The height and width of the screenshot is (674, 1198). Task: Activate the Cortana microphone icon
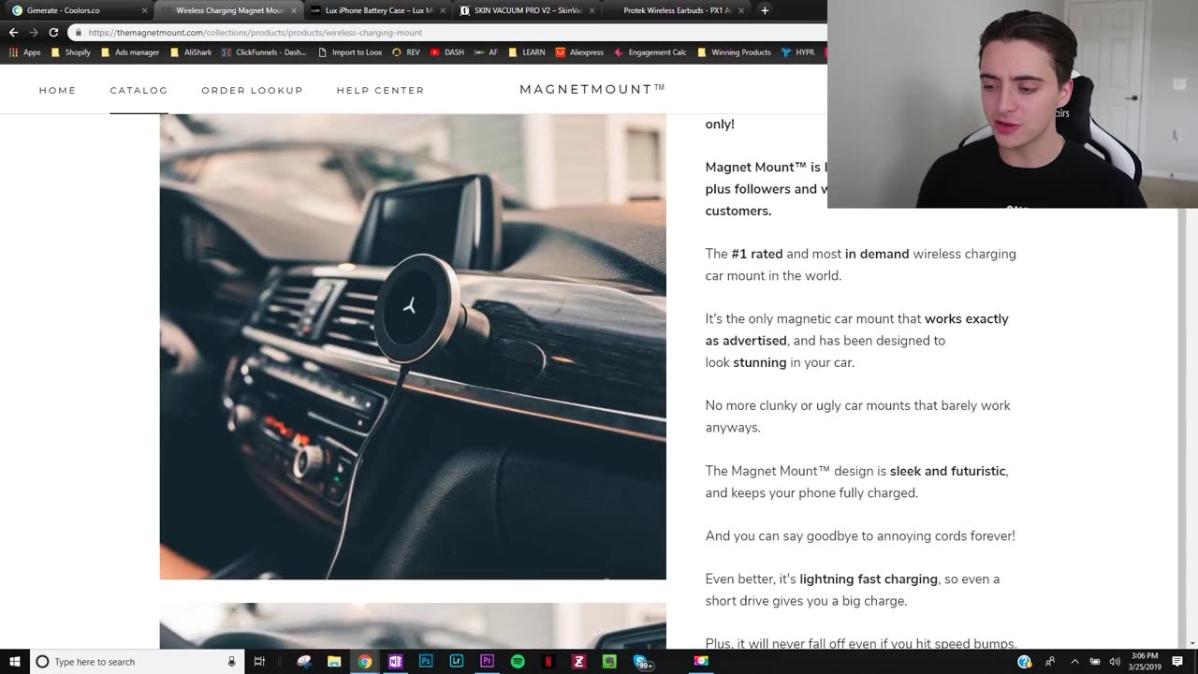(232, 662)
